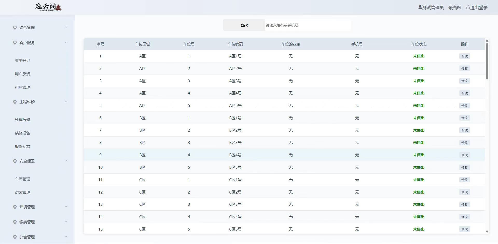Click 修改 for parking spot A区1号
The image size is (498, 244).
click(x=464, y=56)
